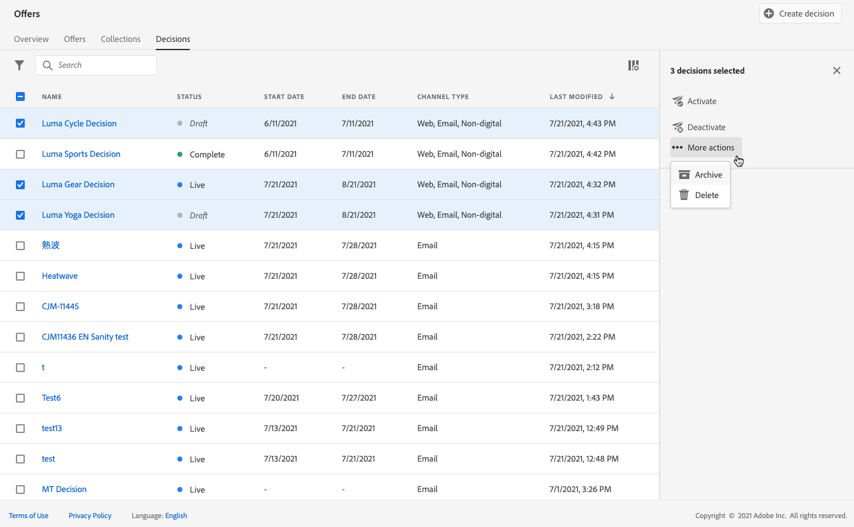
Task: Open the Privacy Policy link
Action: (x=90, y=516)
